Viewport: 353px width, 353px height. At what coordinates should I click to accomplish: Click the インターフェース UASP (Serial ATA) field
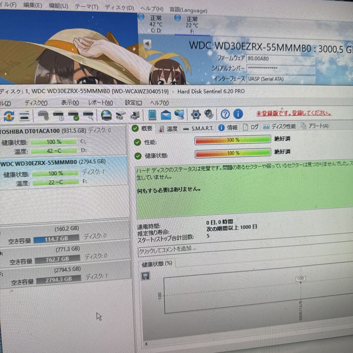click(x=281, y=79)
